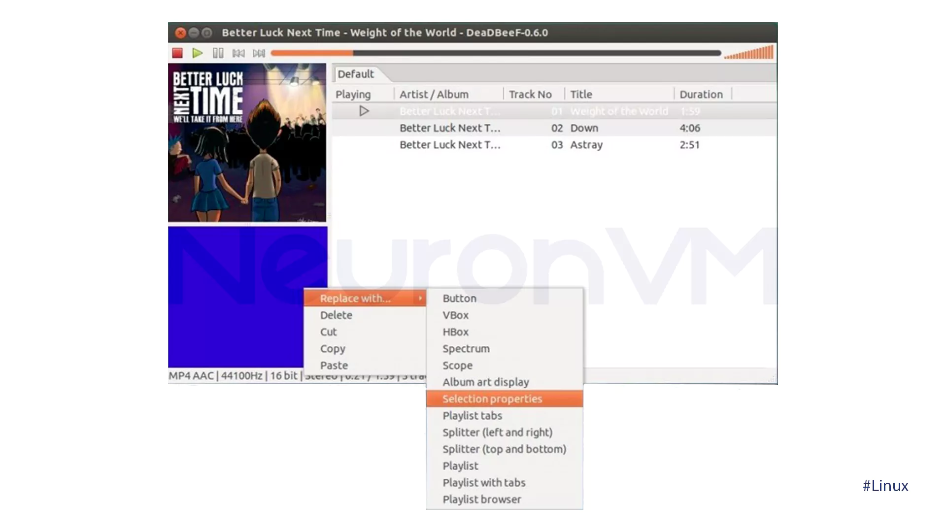946x532 pixels.
Task: Sort by the Track No column header
Action: [534, 94]
